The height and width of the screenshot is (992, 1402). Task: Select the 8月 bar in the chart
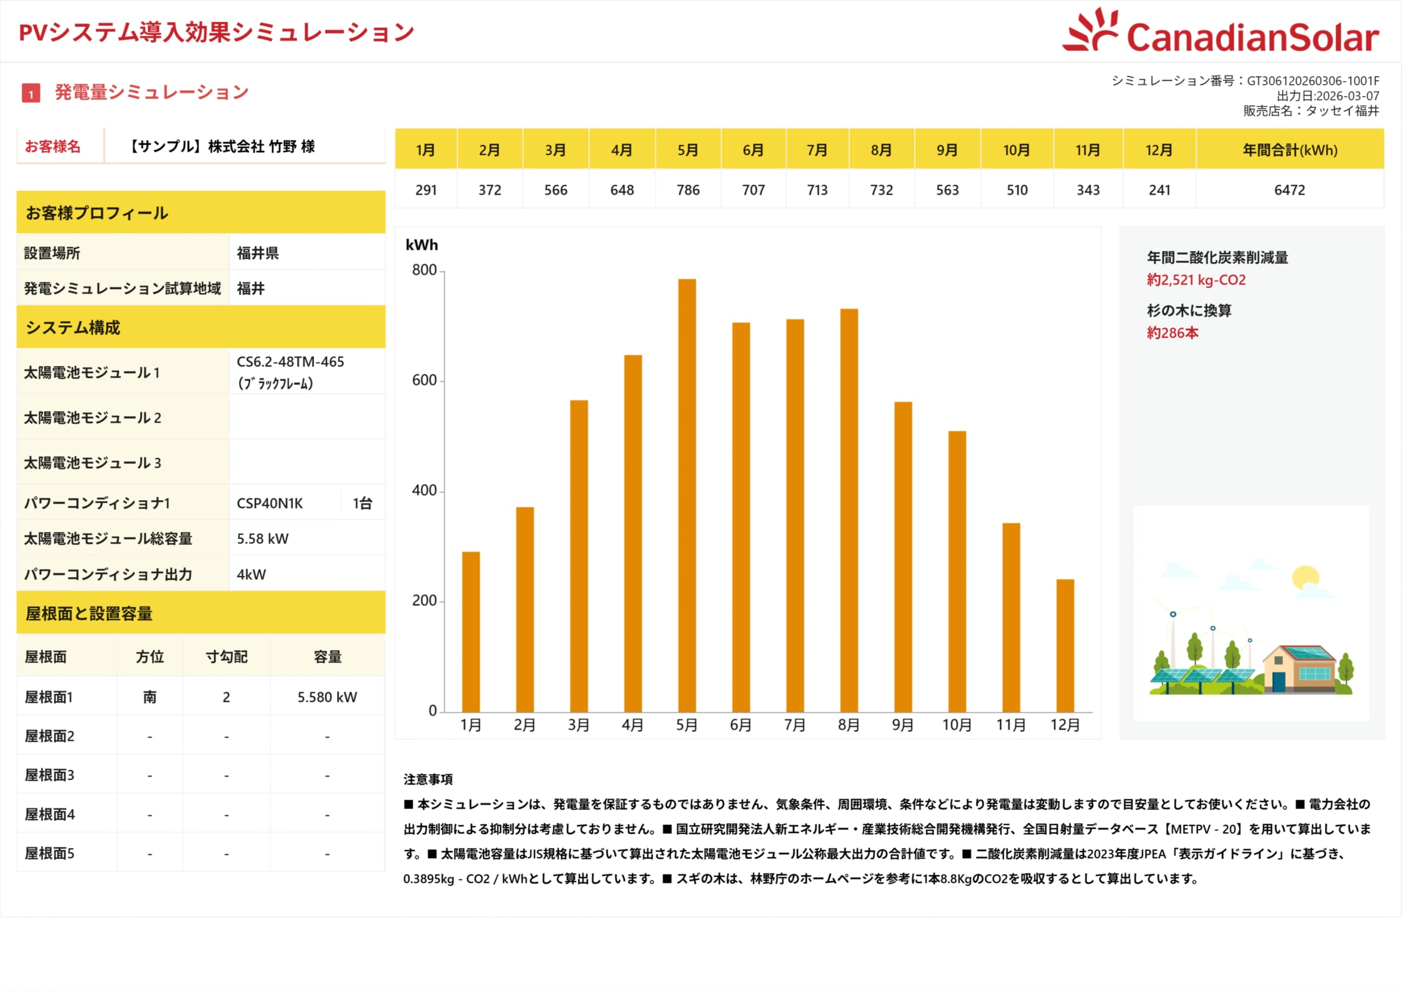(849, 511)
